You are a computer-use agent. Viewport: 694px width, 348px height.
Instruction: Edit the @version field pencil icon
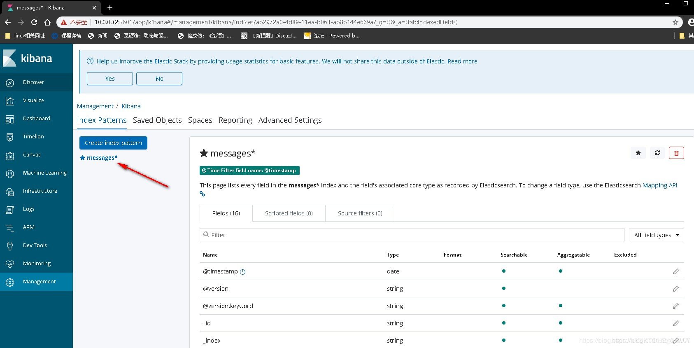675,289
